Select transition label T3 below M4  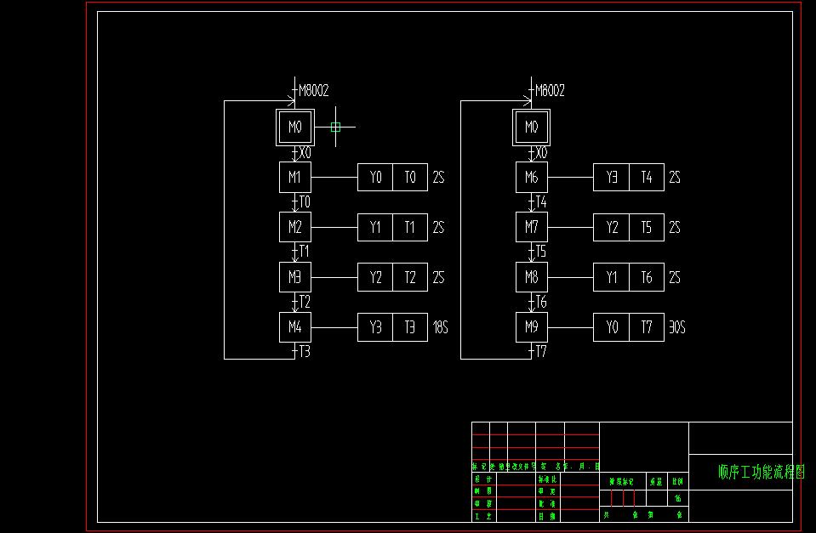(305, 352)
